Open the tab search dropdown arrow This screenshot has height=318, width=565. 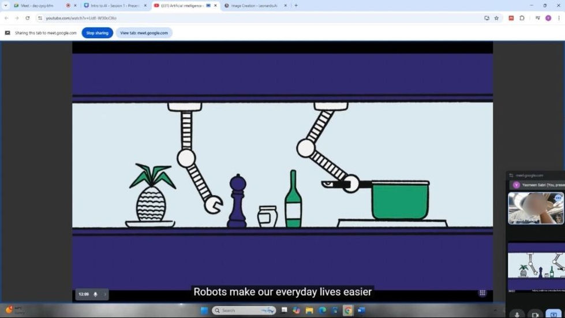5,6
